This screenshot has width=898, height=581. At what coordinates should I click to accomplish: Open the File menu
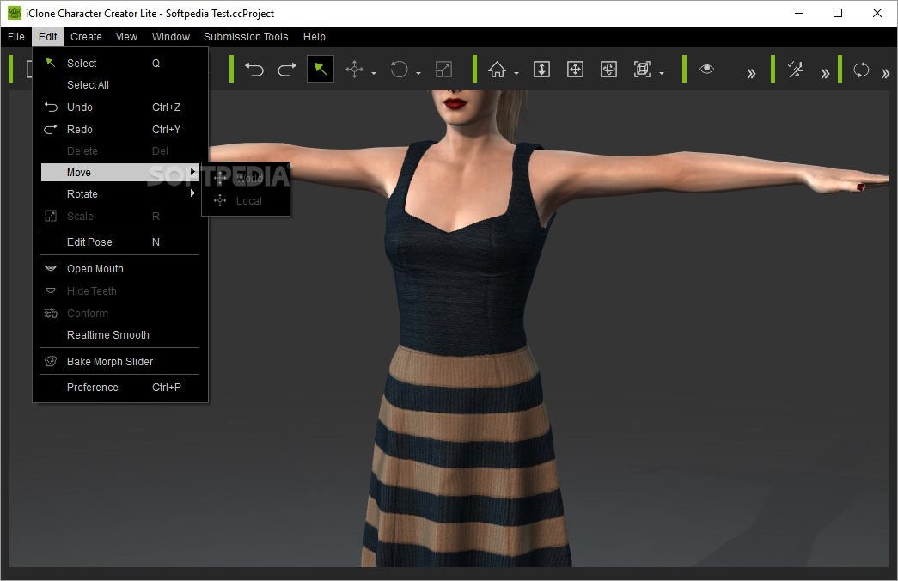point(16,37)
